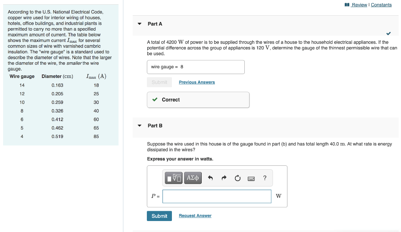This screenshot has height=232, width=401.
Task: Click the redo arrow icon
Action: click(224, 178)
